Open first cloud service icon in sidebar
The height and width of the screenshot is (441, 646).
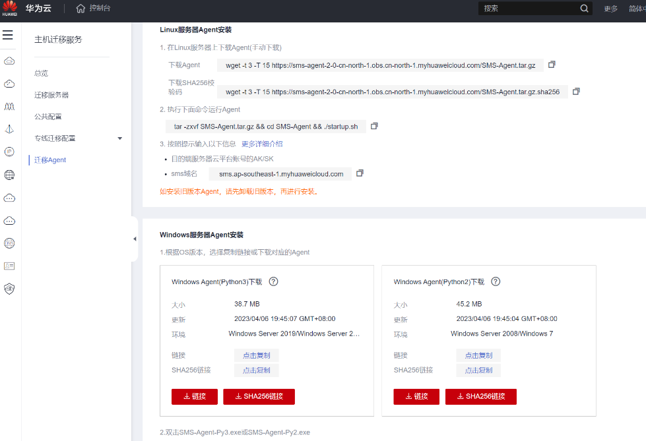[x=9, y=61]
